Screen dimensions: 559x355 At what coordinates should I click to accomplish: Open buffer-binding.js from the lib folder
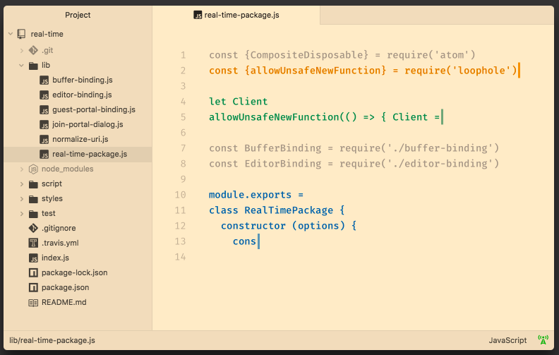point(82,80)
